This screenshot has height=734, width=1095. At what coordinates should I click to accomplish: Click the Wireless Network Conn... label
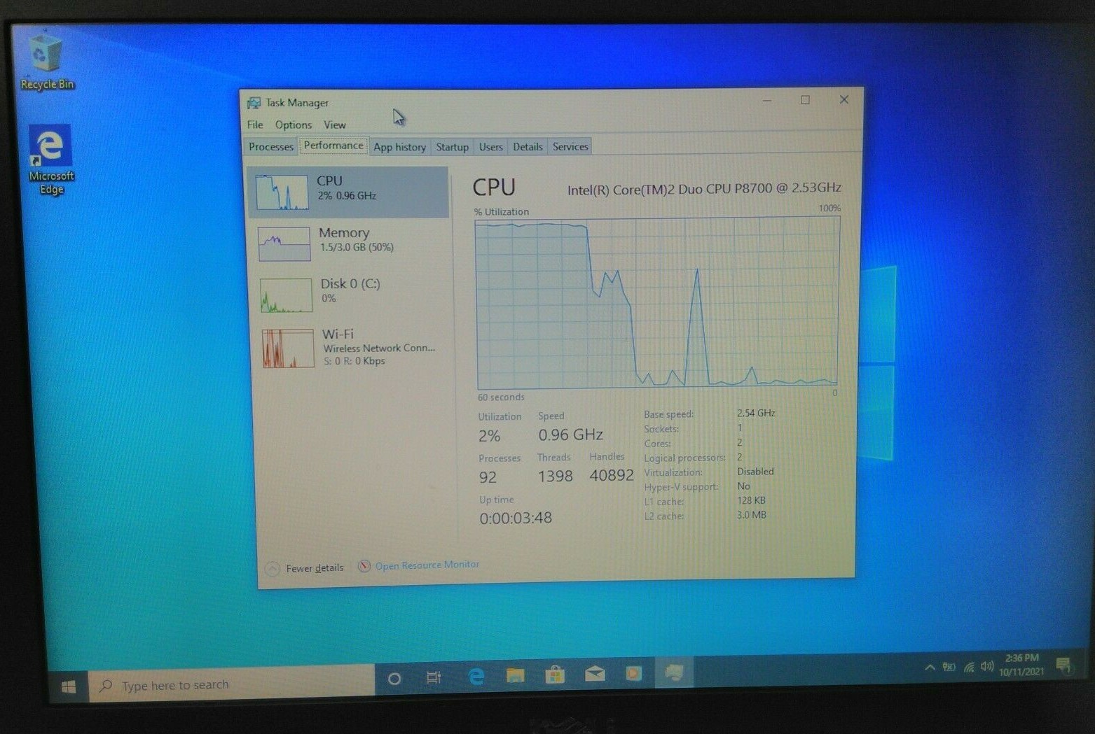click(x=379, y=348)
